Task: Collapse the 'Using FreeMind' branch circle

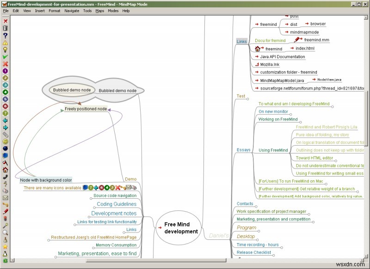Action: (290, 150)
